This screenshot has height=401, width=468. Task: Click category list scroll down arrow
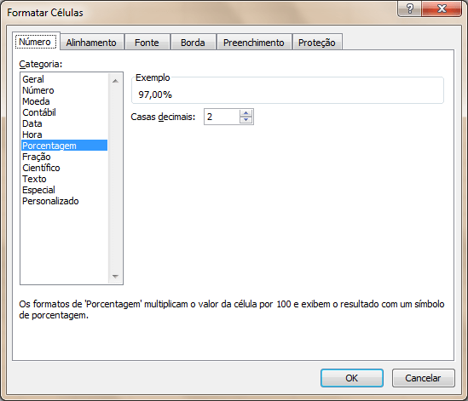pyautogui.click(x=115, y=277)
